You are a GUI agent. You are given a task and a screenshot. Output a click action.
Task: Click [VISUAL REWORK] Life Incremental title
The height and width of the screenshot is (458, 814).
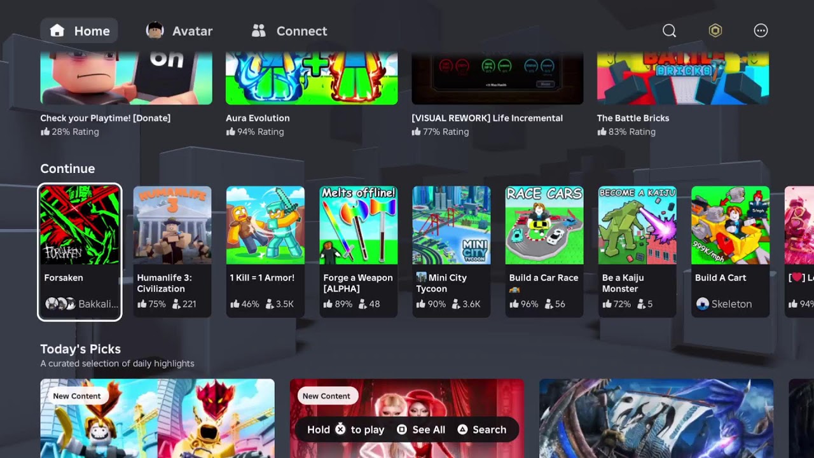click(x=487, y=118)
